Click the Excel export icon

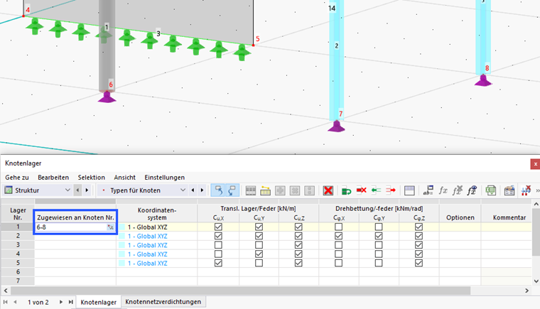(490, 190)
